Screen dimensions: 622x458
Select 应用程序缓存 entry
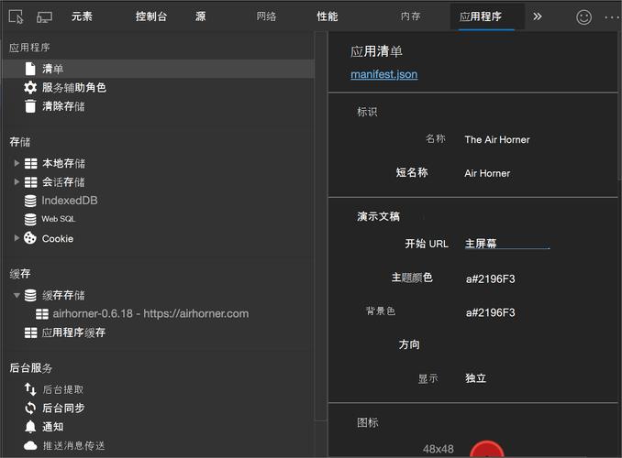(73, 333)
